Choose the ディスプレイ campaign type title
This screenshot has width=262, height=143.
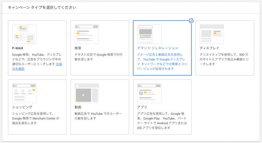click(x=209, y=48)
